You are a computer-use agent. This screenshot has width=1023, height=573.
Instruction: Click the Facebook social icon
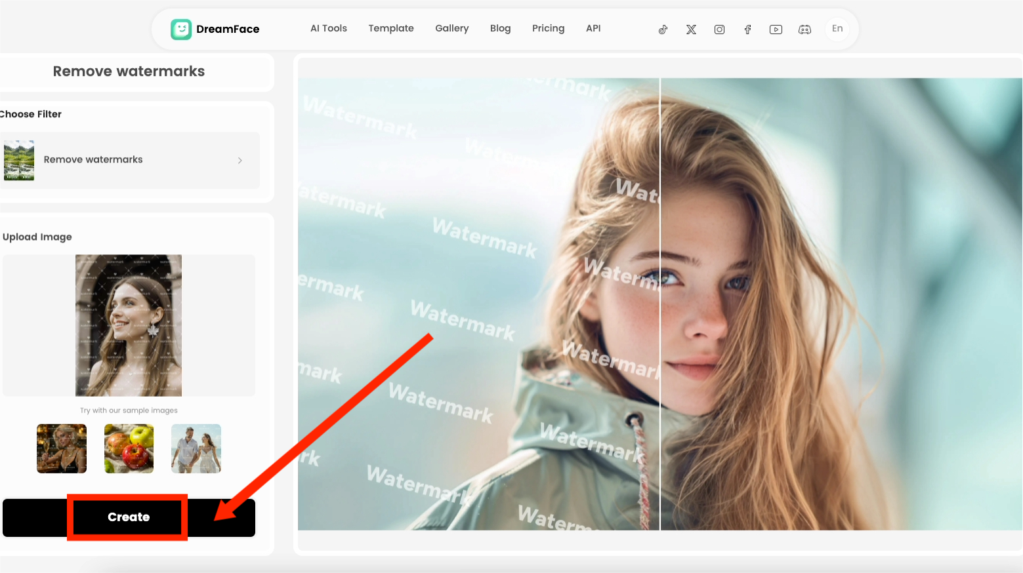[x=747, y=29]
